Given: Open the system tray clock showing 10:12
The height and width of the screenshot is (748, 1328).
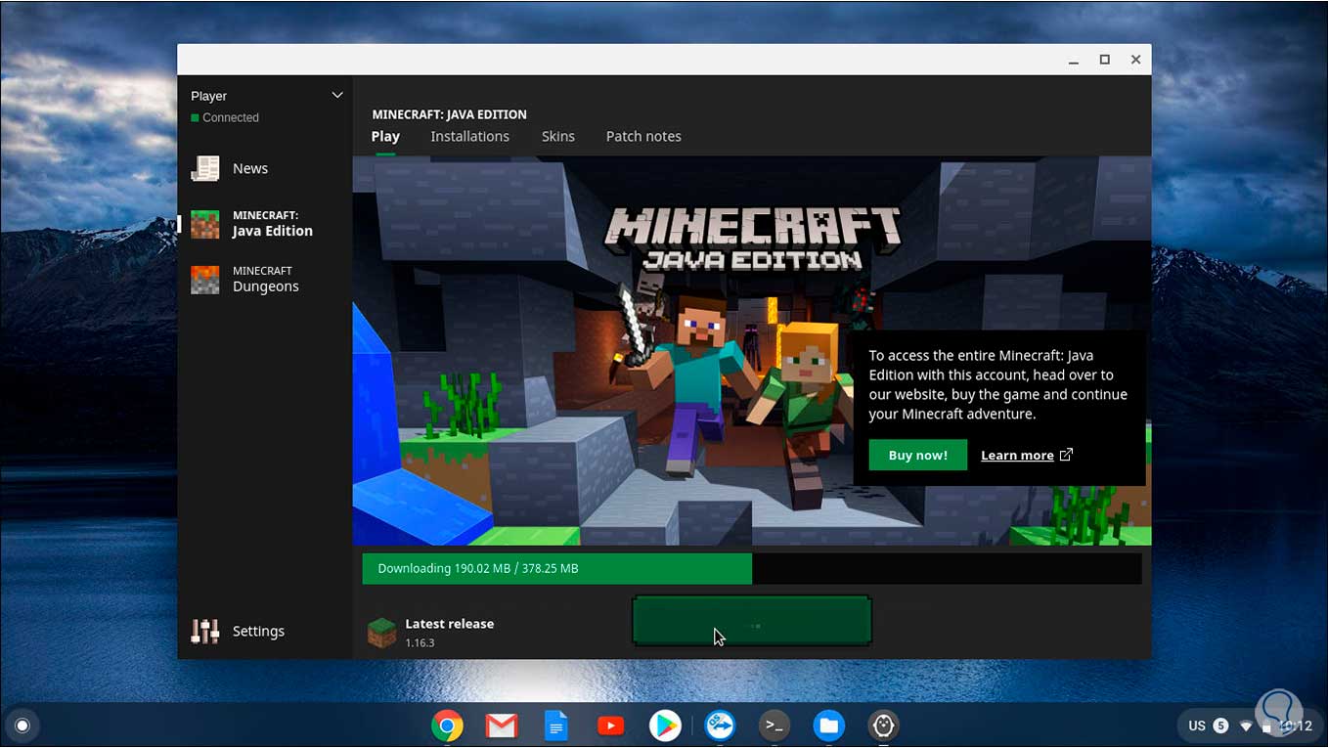Looking at the screenshot, I should pos(1296,726).
